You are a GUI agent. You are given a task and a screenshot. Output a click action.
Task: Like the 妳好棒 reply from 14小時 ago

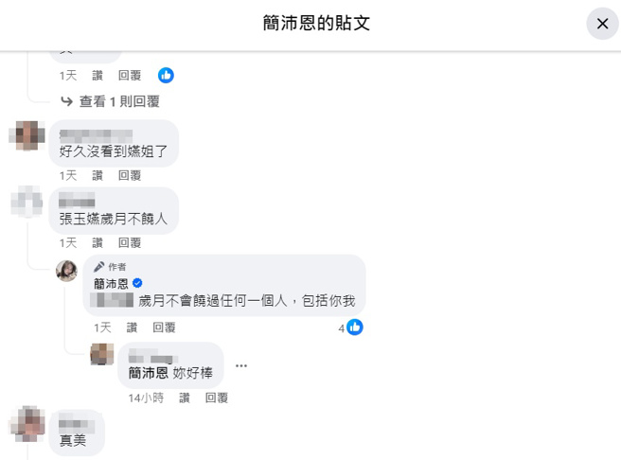coord(185,398)
